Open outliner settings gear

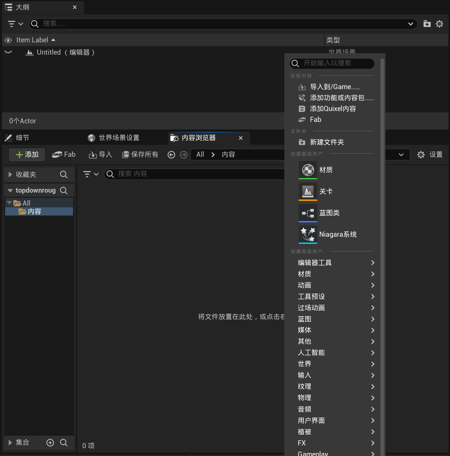pos(439,24)
